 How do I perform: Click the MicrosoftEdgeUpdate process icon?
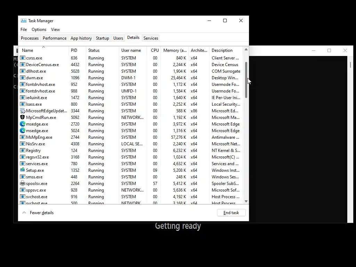pyautogui.click(x=23, y=111)
